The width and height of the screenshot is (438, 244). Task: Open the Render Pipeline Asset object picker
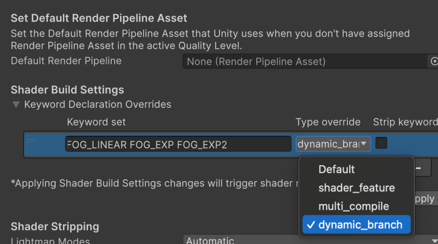[434, 61]
